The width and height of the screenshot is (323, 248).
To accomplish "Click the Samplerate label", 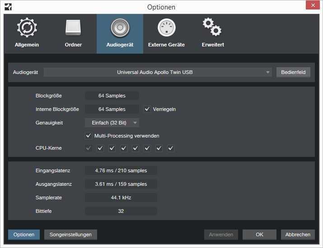I will (49, 197).
